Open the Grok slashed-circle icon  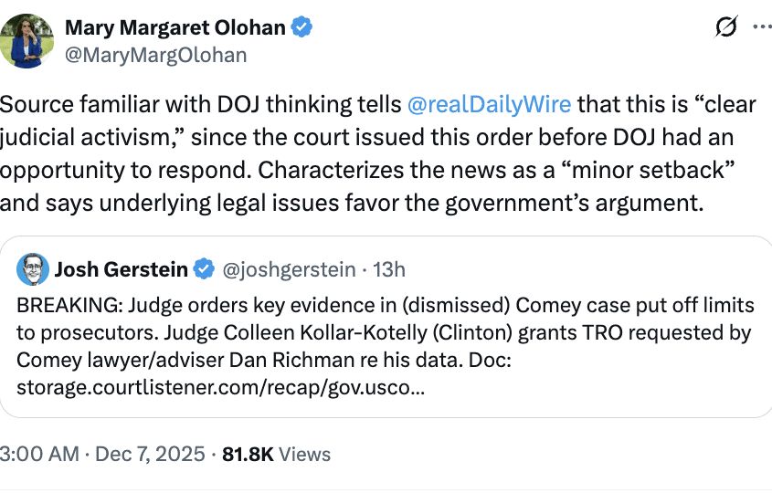click(726, 28)
